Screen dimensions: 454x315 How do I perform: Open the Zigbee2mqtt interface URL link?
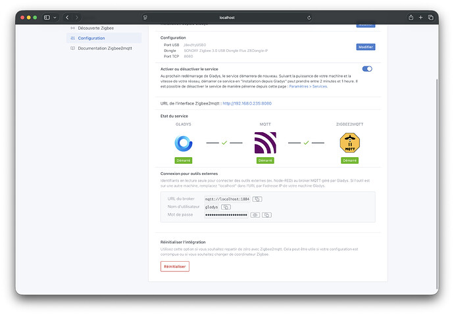(x=247, y=103)
